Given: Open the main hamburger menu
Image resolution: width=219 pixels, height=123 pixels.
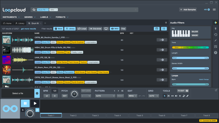Looking at the screenshot, I should (214, 10).
